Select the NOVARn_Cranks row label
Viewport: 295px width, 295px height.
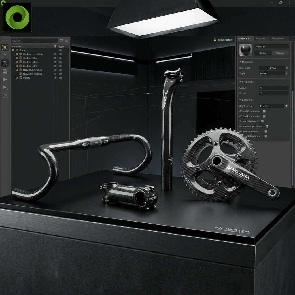coord(33,74)
